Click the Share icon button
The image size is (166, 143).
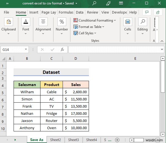[x=158, y=12]
